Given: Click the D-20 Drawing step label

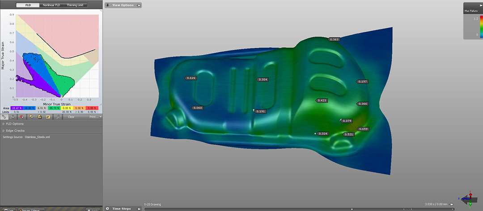Looking at the screenshot, I should [x=152, y=204].
